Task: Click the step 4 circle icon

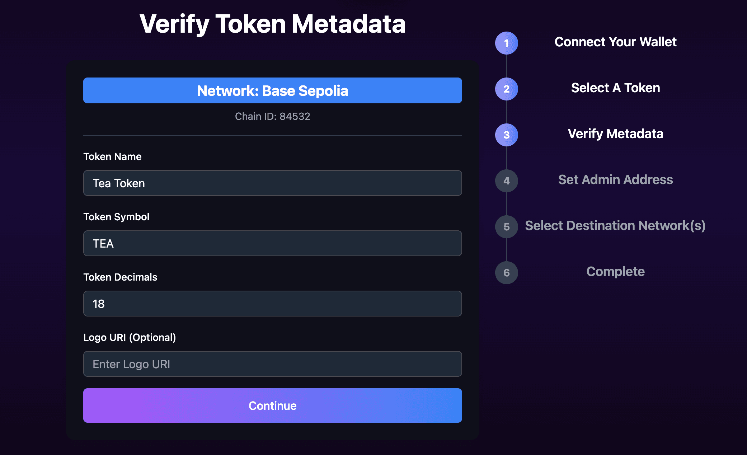Action: 506,181
